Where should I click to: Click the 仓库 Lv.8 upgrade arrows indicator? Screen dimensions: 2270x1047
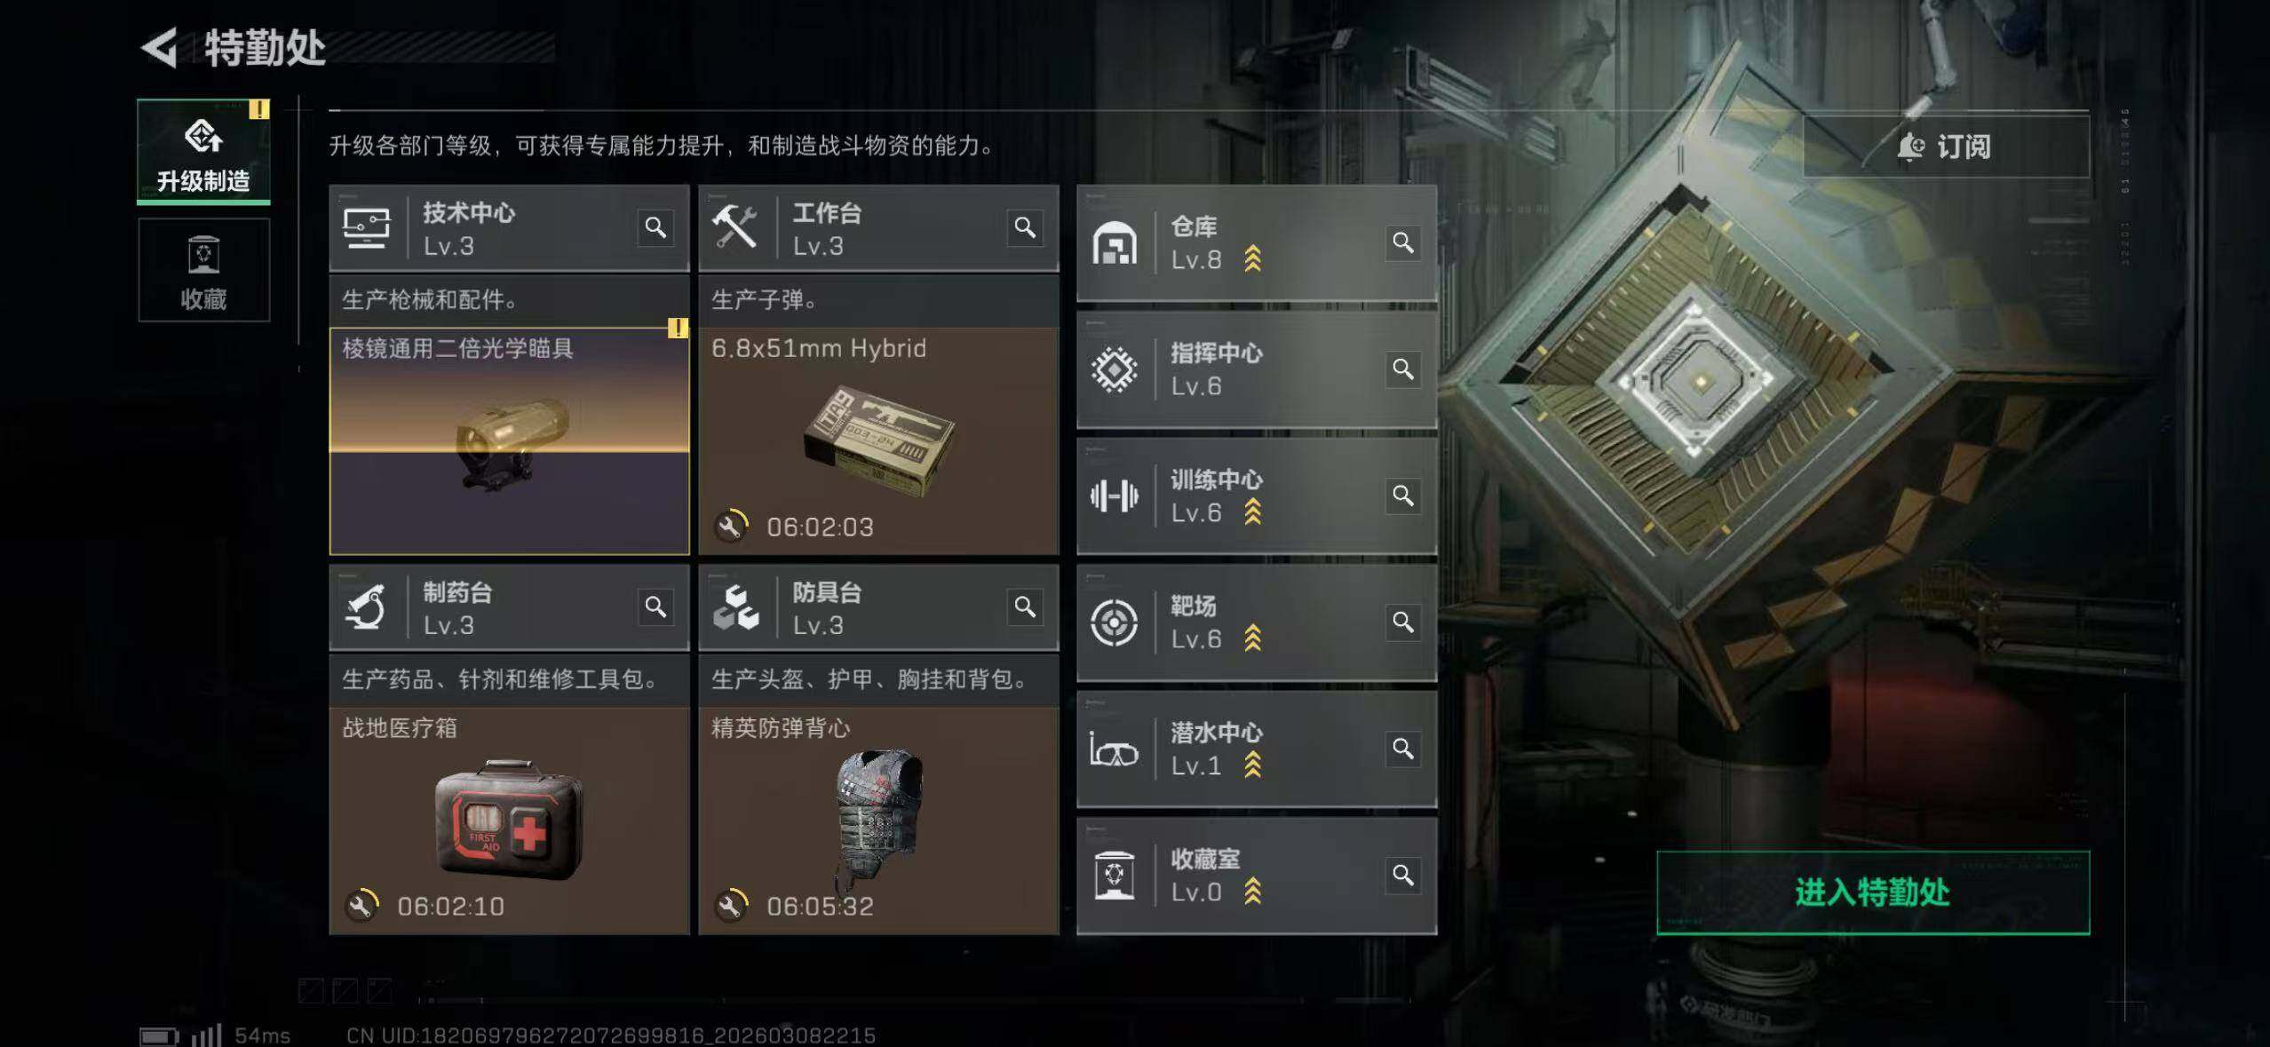(x=1252, y=258)
